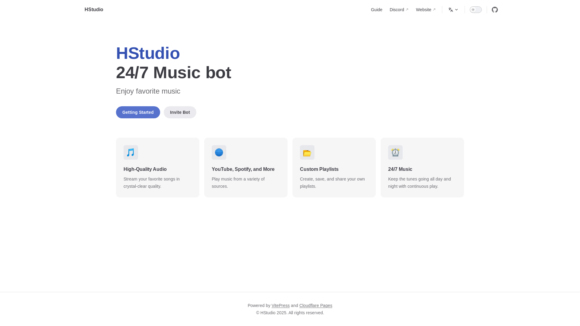Select the Custom Playlists card title

(319, 169)
